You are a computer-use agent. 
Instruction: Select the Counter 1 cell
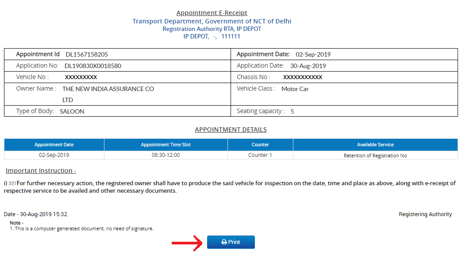[x=260, y=155]
